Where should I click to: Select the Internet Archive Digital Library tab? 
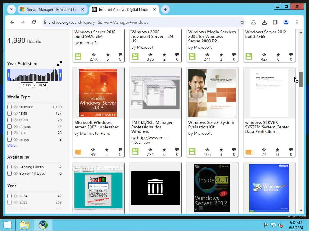[124, 9]
